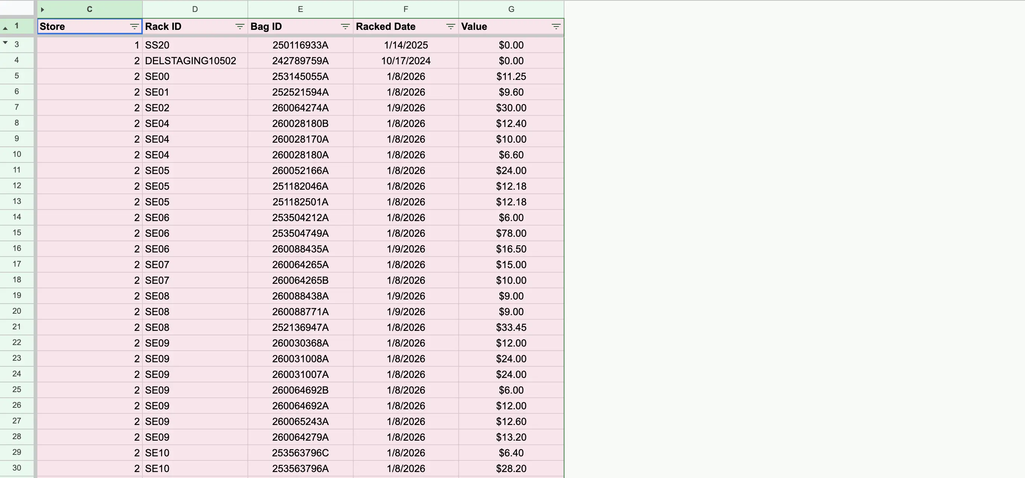This screenshot has width=1025, height=478.
Task: Click the Bag ID cell 250116933A
Action: coord(301,45)
